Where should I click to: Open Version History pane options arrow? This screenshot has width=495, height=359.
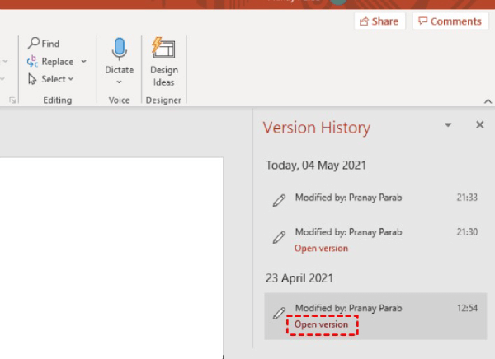click(x=448, y=125)
